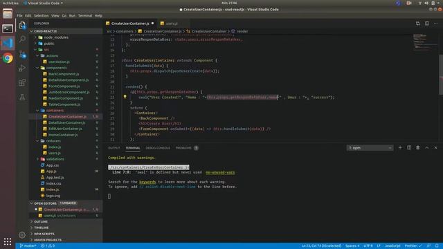
Task: Change language mode JavaScript in status bar
Action: coord(392,246)
